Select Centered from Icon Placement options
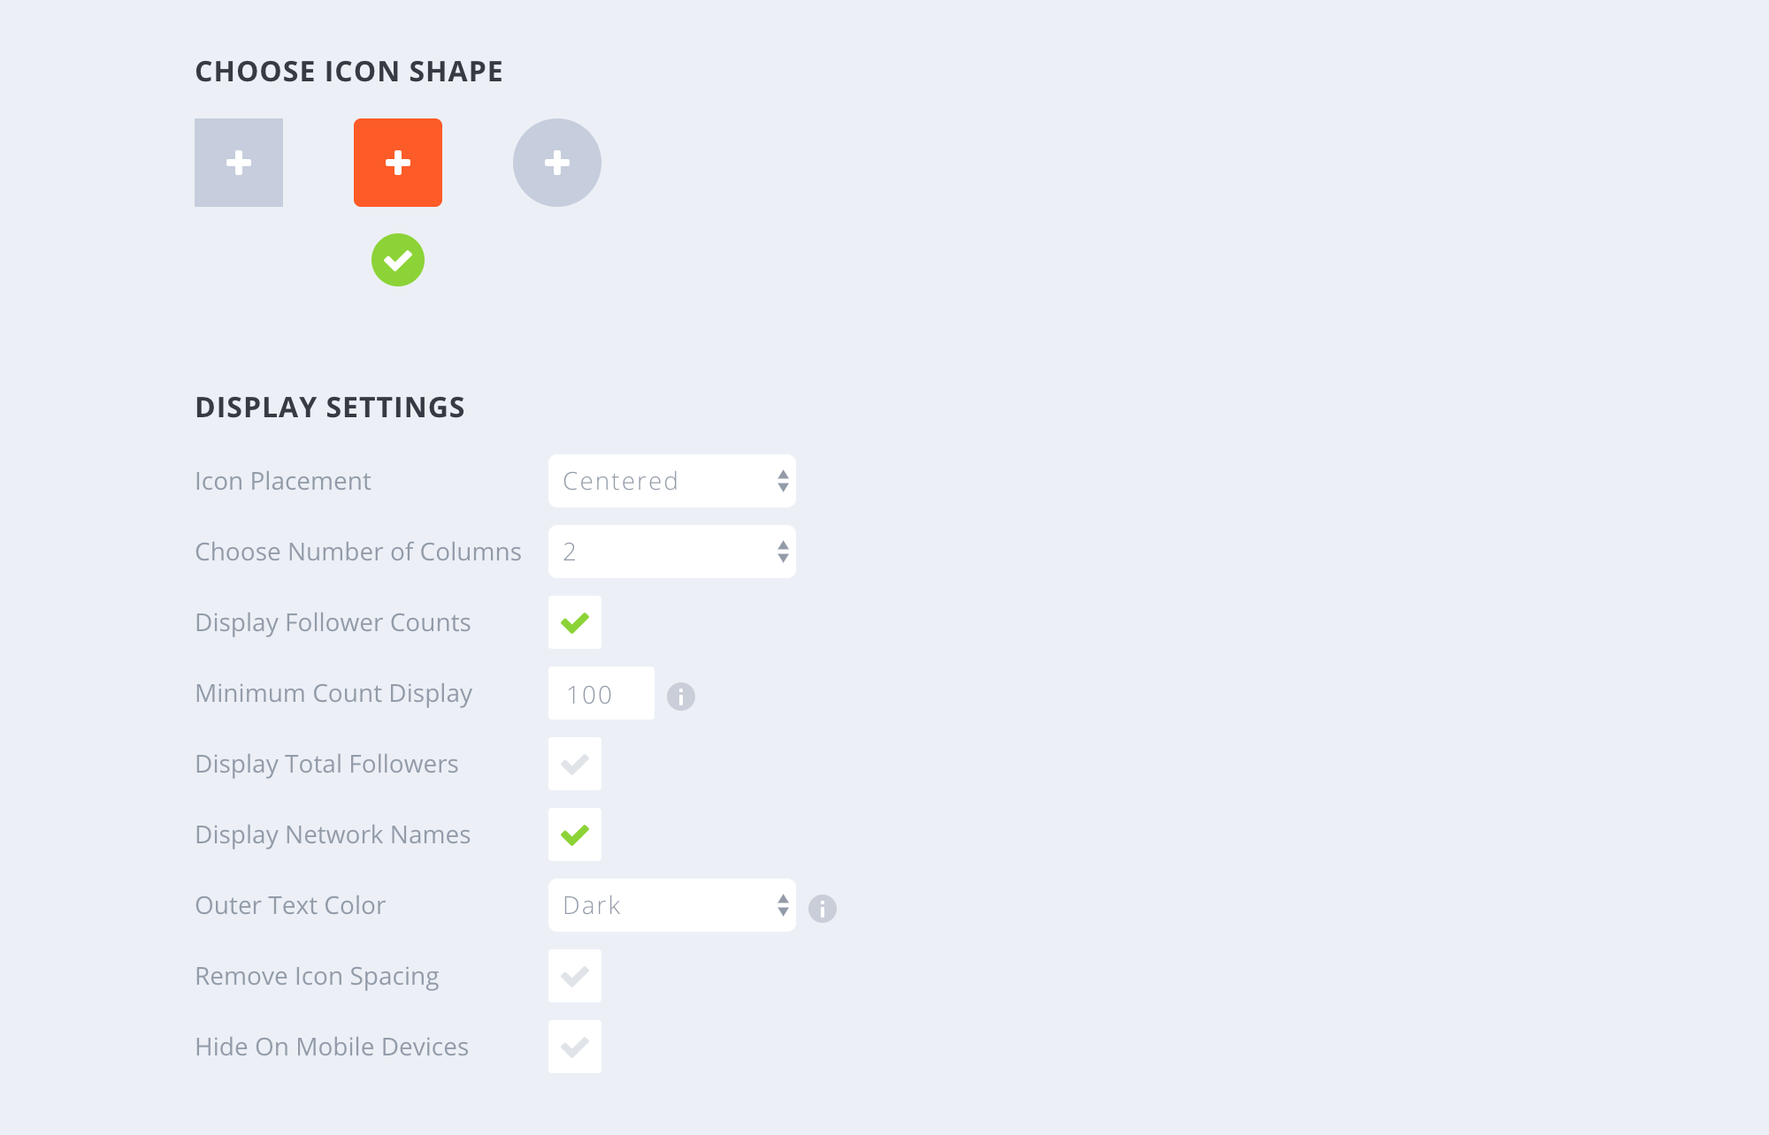Screen dimensions: 1769x1135 point(671,481)
